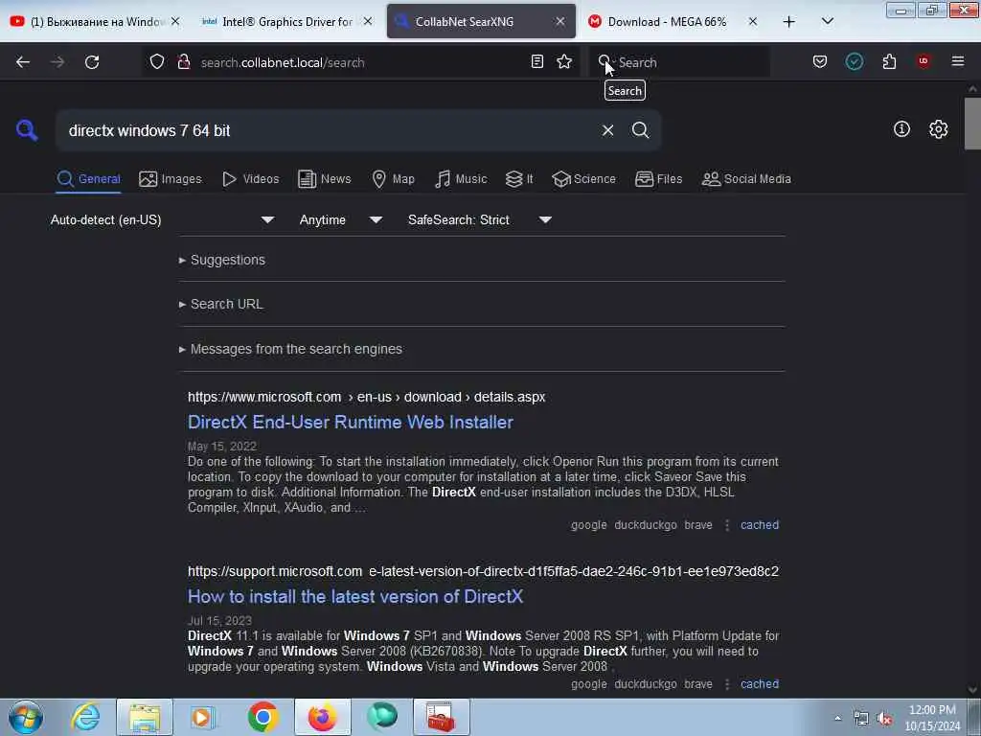Open the extensions puzzle icon
This screenshot has height=736, width=981.
(889, 62)
